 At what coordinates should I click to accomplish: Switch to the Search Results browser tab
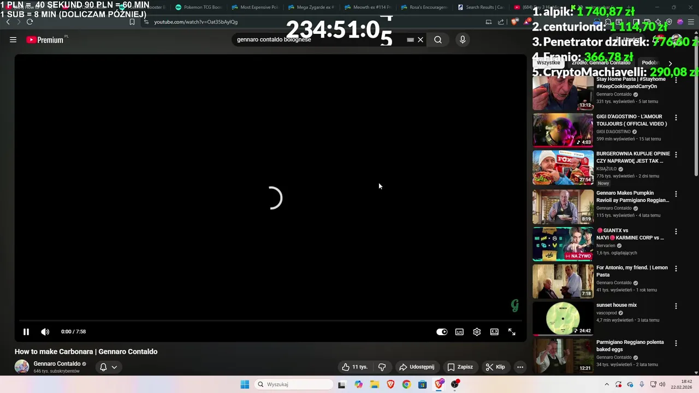481,7
